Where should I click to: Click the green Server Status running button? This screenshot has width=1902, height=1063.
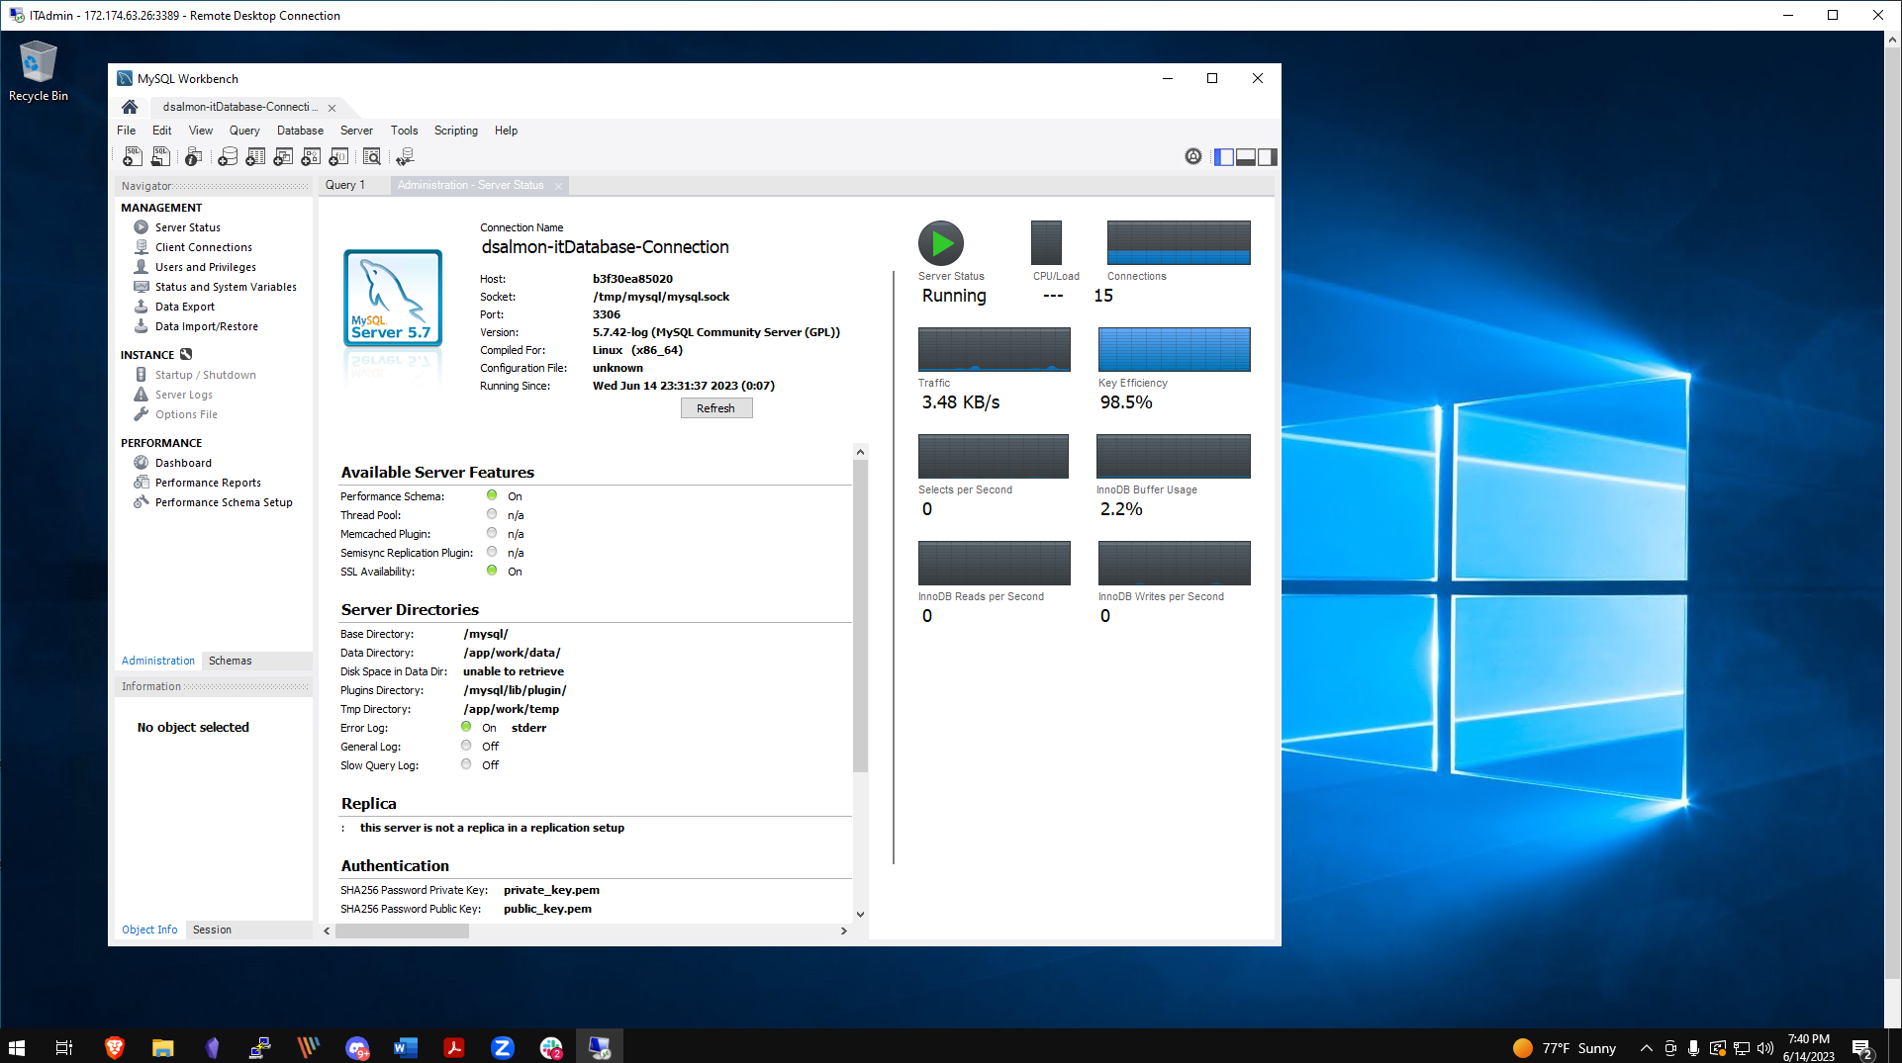point(941,243)
